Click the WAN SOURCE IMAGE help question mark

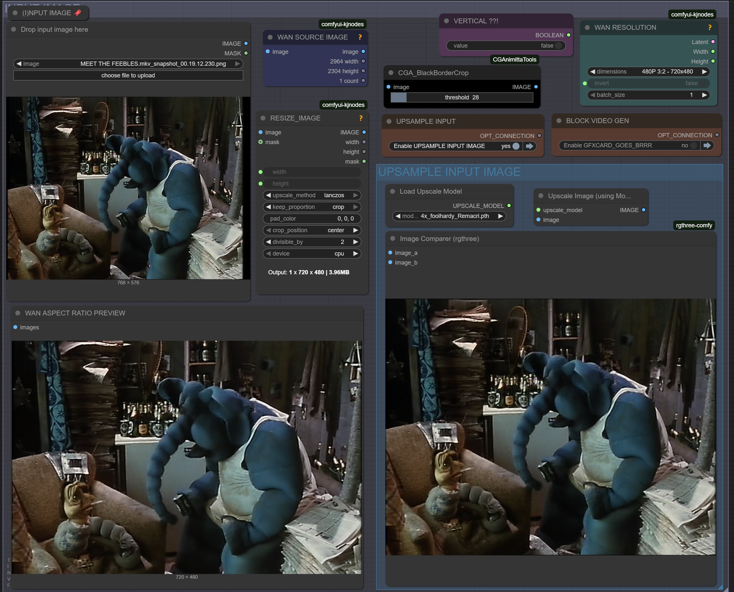click(x=360, y=37)
